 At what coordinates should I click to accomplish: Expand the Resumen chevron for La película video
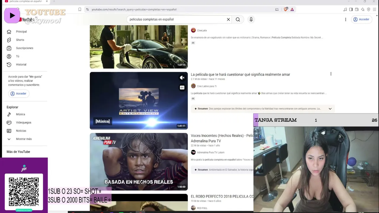pyautogui.click(x=330, y=109)
